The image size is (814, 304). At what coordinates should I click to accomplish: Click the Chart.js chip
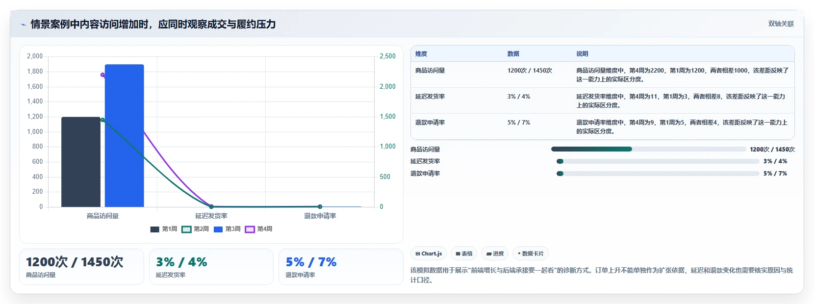pos(429,253)
